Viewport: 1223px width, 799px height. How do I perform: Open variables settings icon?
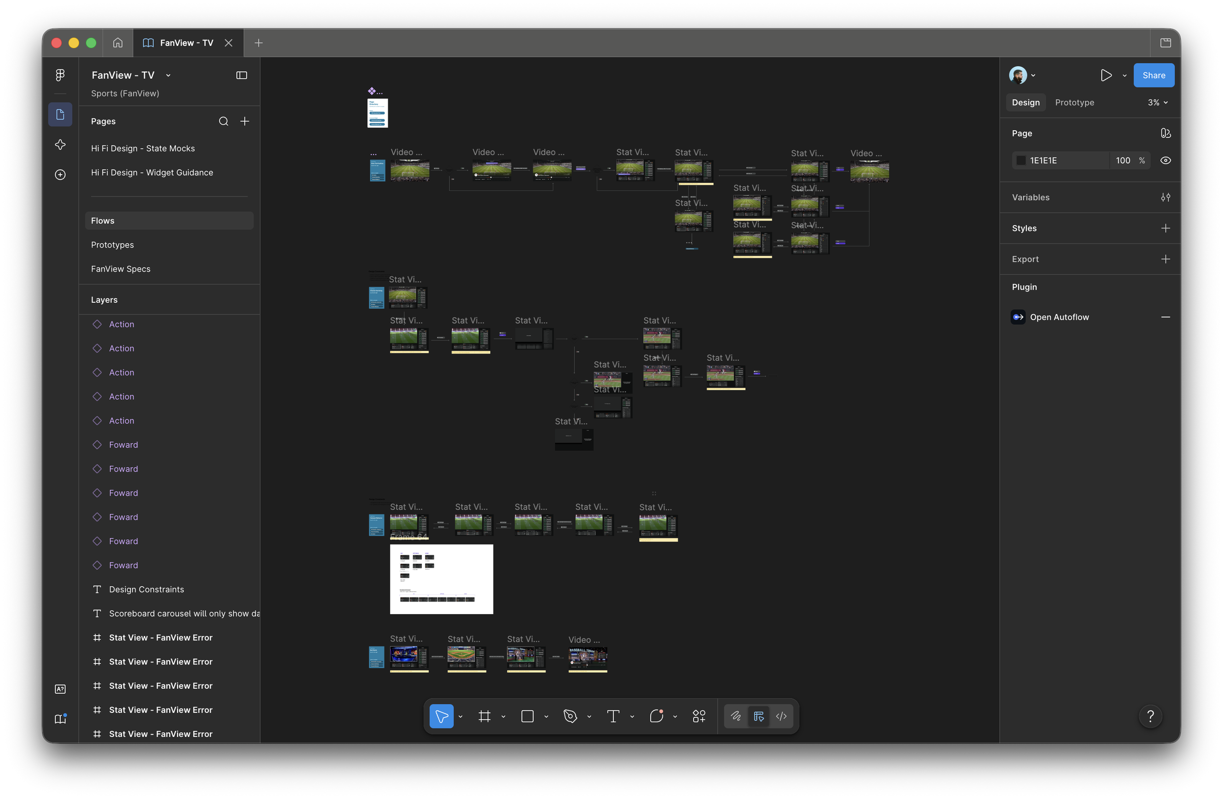click(1165, 197)
